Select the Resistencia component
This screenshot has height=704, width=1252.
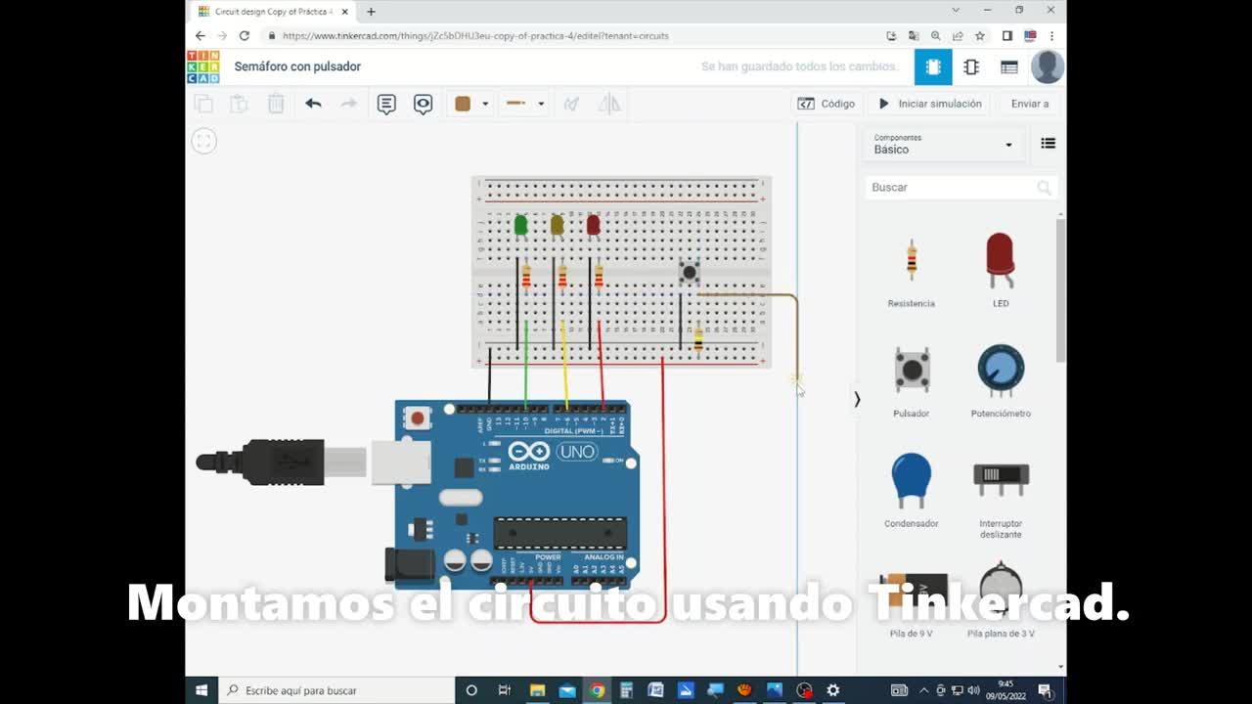click(x=912, y=271)
